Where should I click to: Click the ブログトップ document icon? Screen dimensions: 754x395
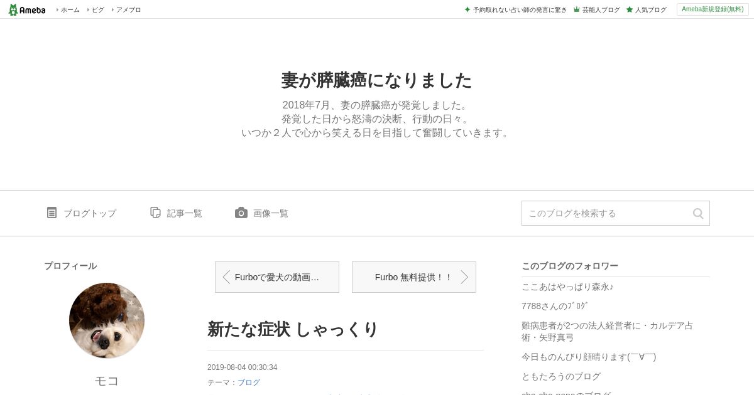coord(52,213)
